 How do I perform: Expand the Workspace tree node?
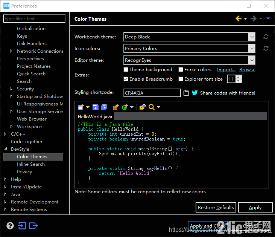[11, 127]
